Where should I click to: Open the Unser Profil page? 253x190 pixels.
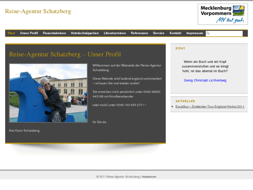pos(29,33)
